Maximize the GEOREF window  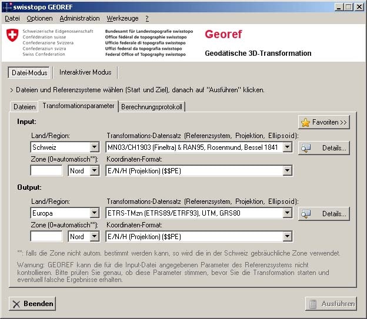(348, 7)
